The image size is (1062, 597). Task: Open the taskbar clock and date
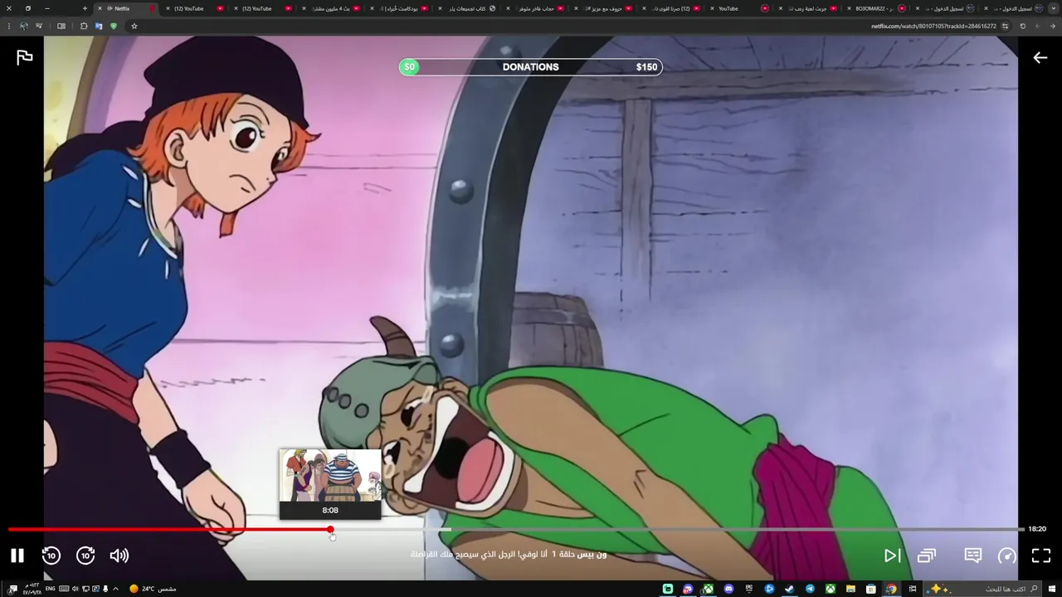click(32, 589)
